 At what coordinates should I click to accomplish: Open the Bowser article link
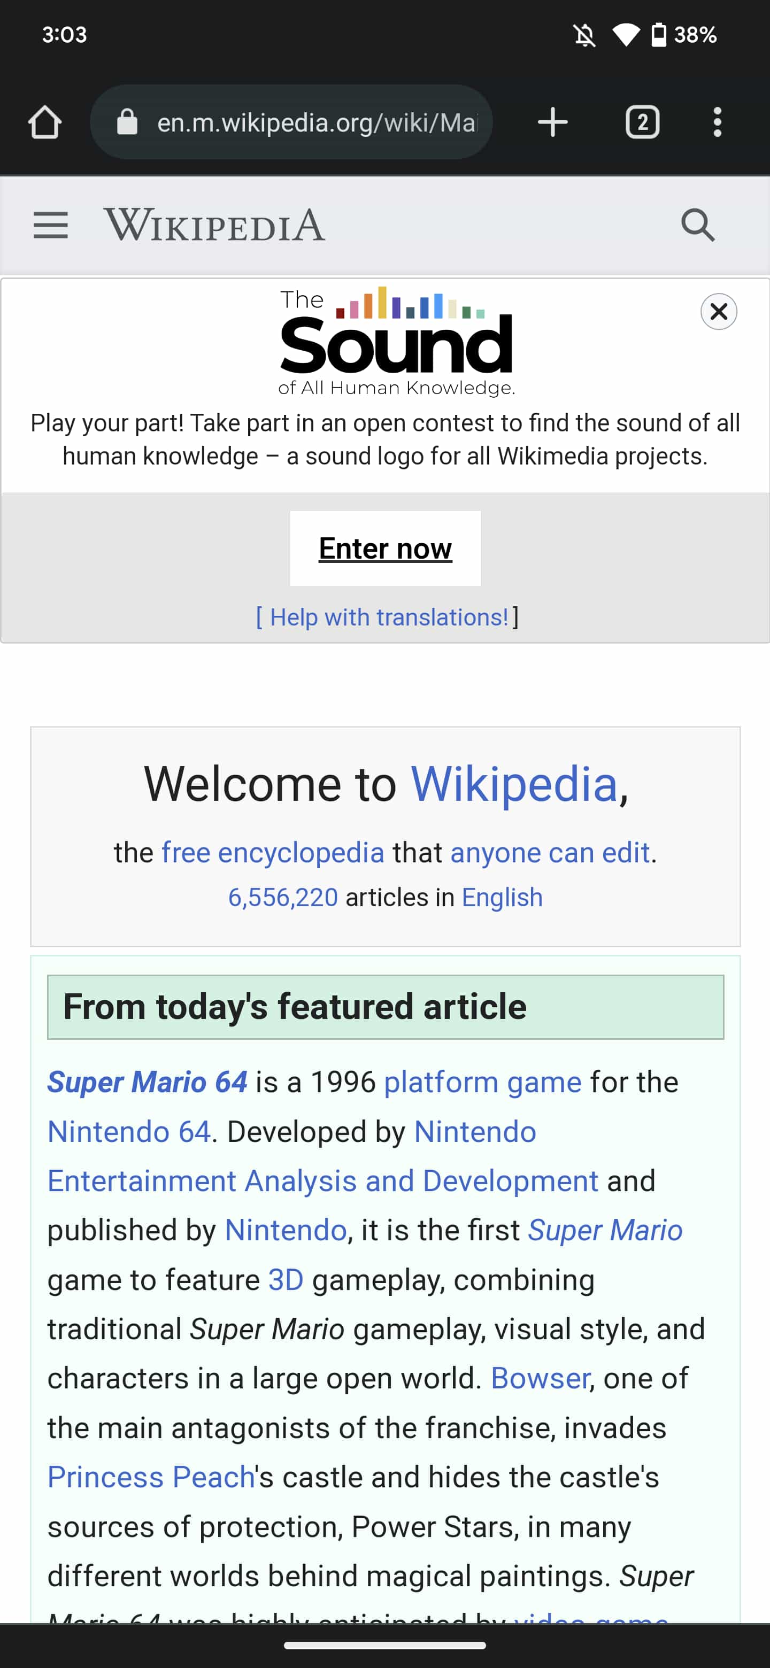tap(540, 1378)
